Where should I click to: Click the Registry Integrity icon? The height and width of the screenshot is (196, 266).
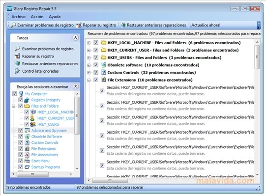[27, 100]
